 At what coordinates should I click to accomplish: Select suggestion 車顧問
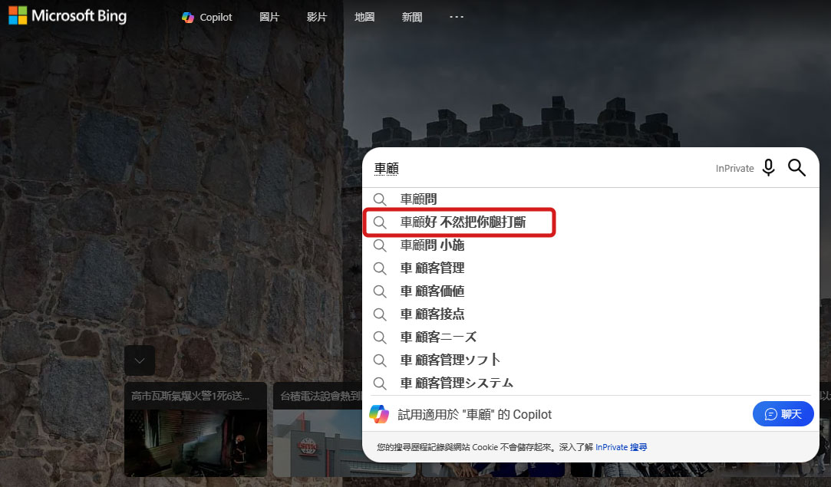(590, 199)
